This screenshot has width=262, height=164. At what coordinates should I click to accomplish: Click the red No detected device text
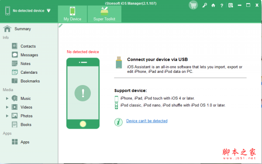[x=83, y=52]
